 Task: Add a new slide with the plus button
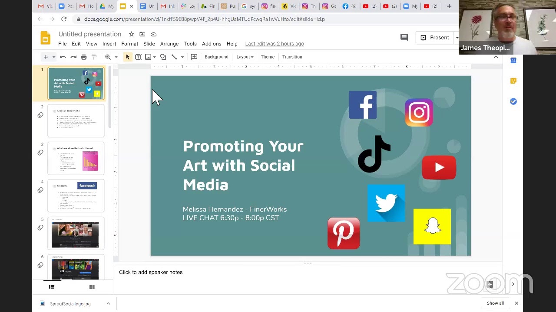(46, 57)
